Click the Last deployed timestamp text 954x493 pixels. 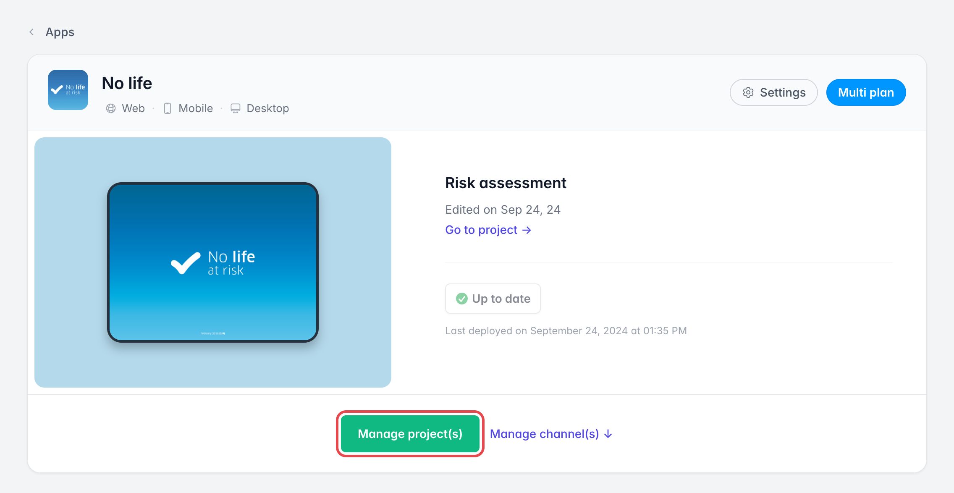coord(566,331)
